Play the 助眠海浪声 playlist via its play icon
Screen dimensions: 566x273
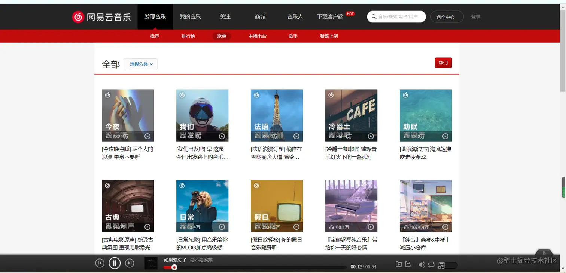[445, 136]
